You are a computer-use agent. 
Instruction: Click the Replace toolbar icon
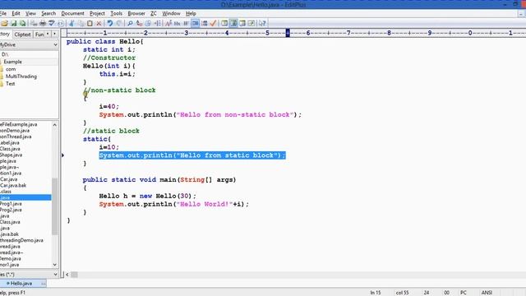coord(139,23)
